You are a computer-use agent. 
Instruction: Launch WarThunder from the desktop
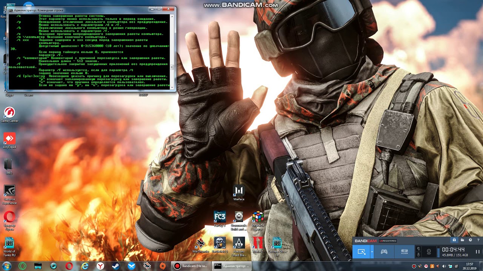point(201,245)
